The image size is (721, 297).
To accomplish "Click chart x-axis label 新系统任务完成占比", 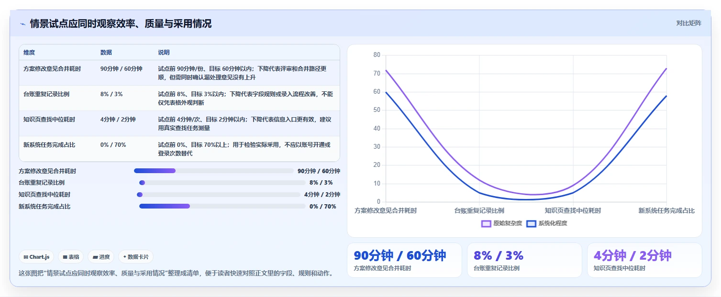I will point(666,210).
